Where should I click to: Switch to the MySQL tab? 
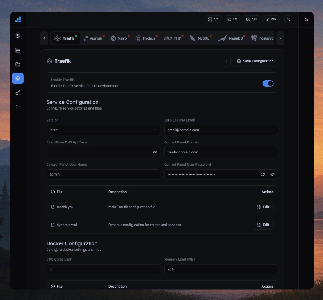pos(200,38)
